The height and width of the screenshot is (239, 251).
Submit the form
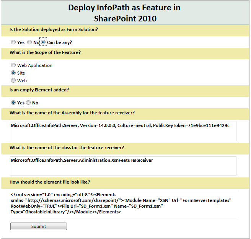point(39,226)
